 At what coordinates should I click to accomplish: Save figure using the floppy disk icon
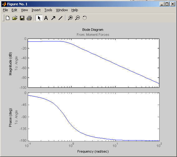tap(22, 18)
